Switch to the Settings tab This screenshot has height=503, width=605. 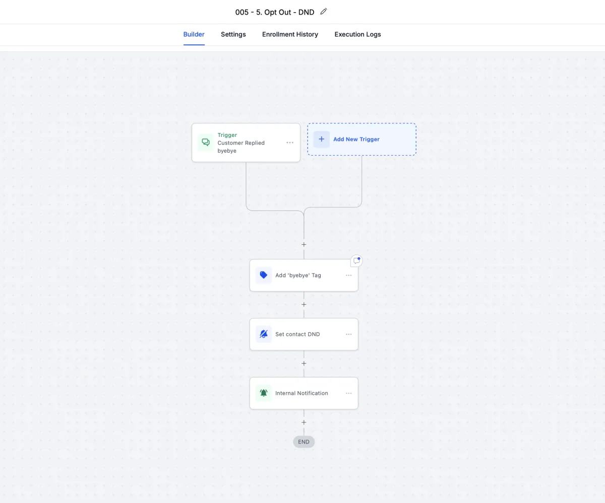[x=233, y=34]
